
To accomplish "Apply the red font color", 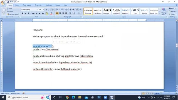I will pyautogui.click(x=51, y=13).
